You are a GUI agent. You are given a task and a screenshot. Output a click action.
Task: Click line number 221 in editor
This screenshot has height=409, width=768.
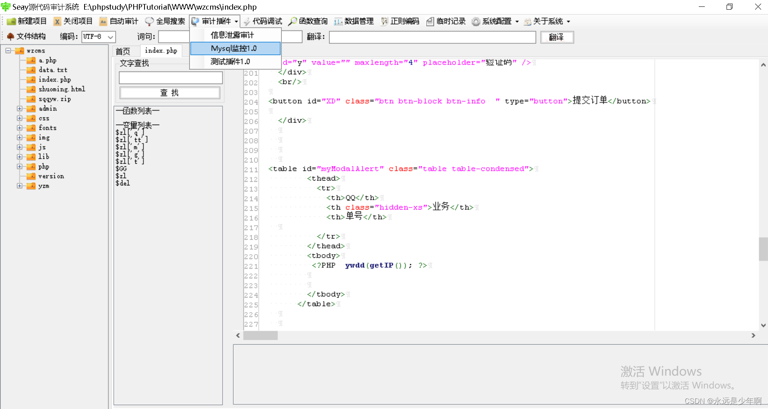tap(251, 266)
